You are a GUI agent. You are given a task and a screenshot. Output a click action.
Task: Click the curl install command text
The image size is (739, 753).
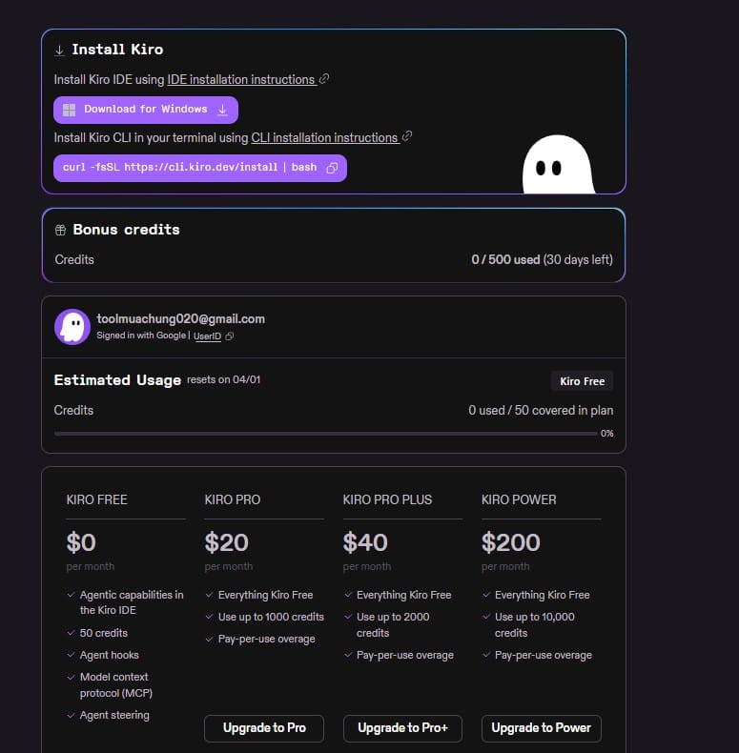(x=189, y=168)
